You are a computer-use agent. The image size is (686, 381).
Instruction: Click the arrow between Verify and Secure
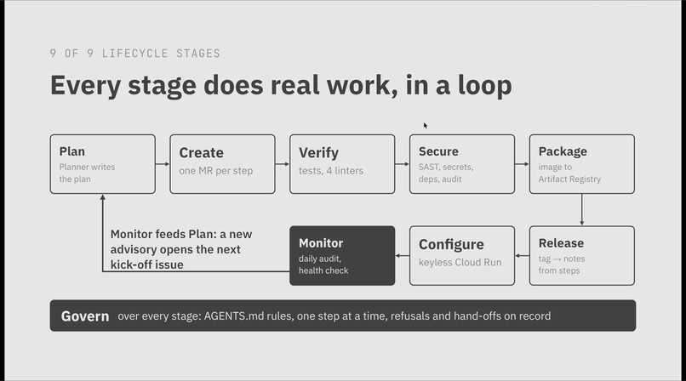(x=402, y=164)
